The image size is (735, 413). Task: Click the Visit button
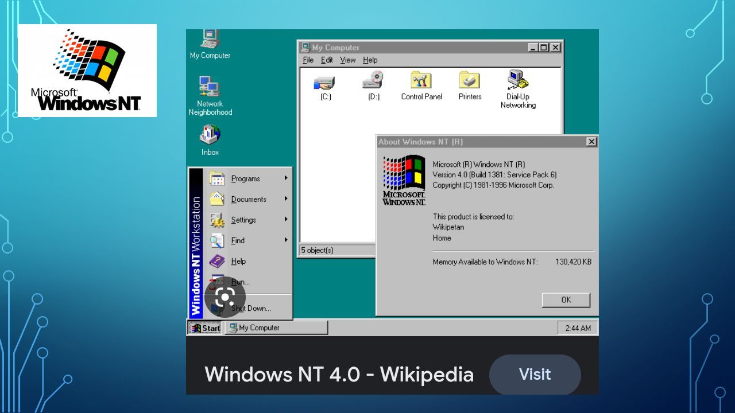pyautogui.click(x=535, y=375)
